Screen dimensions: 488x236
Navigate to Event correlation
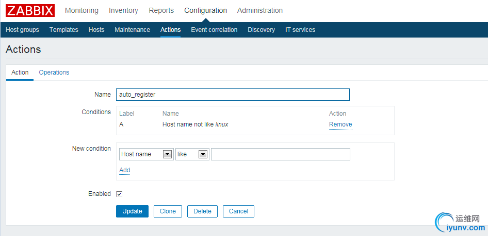(214, 30)
